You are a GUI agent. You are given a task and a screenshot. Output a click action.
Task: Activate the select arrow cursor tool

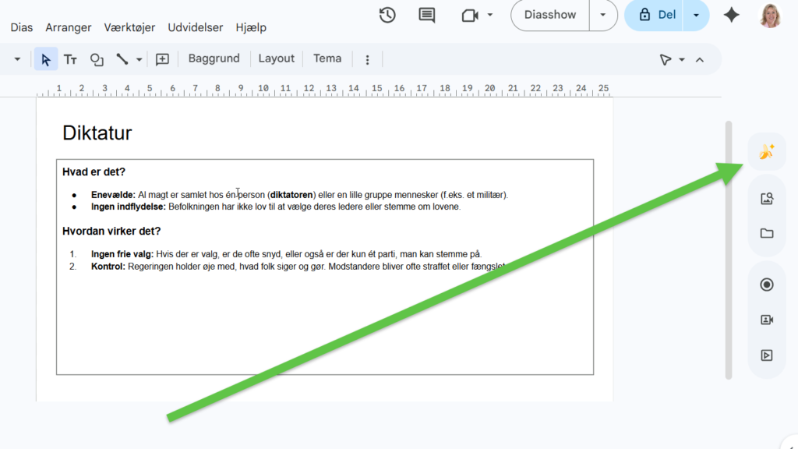pyautogui.click(x=46, y=59)
